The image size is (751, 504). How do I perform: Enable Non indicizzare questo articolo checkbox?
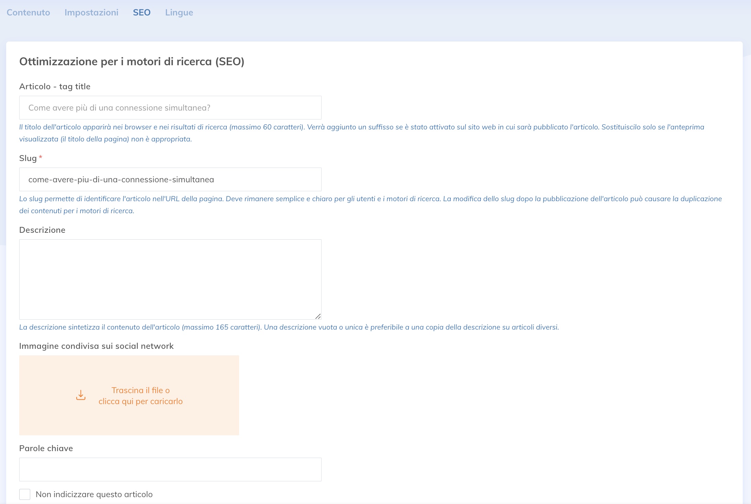tap(25, 494)
